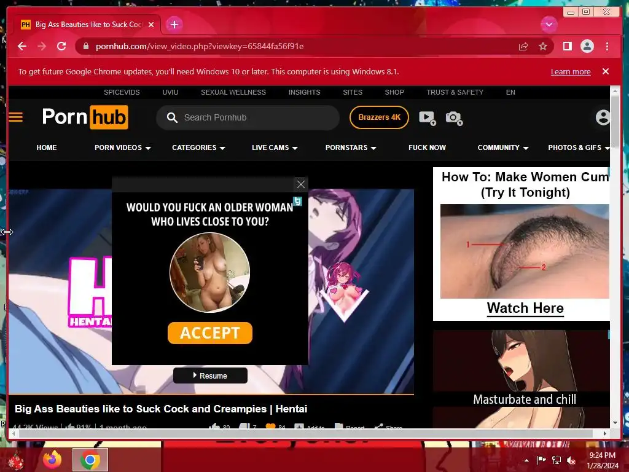This screenshot has width=629, height=472.
Task: Click the ACCEPT button in the popup ad
Action: 210,332
